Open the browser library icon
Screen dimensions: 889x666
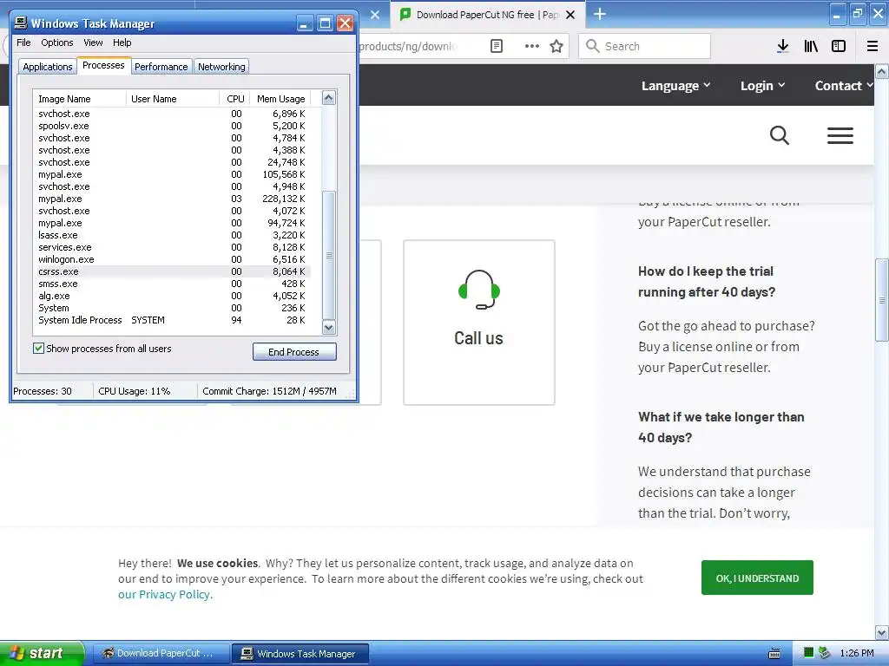811,47
